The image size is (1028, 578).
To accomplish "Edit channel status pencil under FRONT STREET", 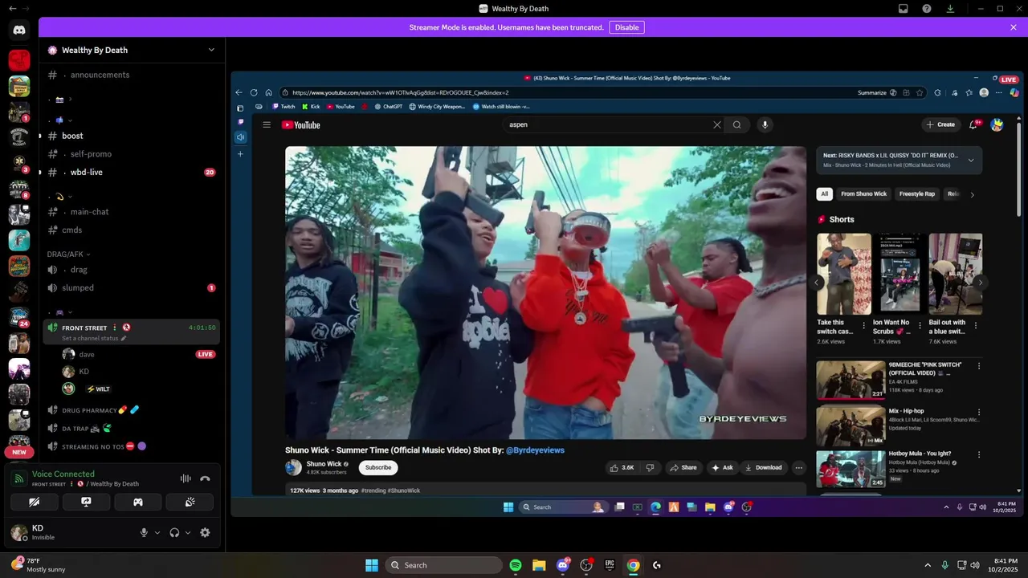I will pyautogui.click(x=123, y=339).
